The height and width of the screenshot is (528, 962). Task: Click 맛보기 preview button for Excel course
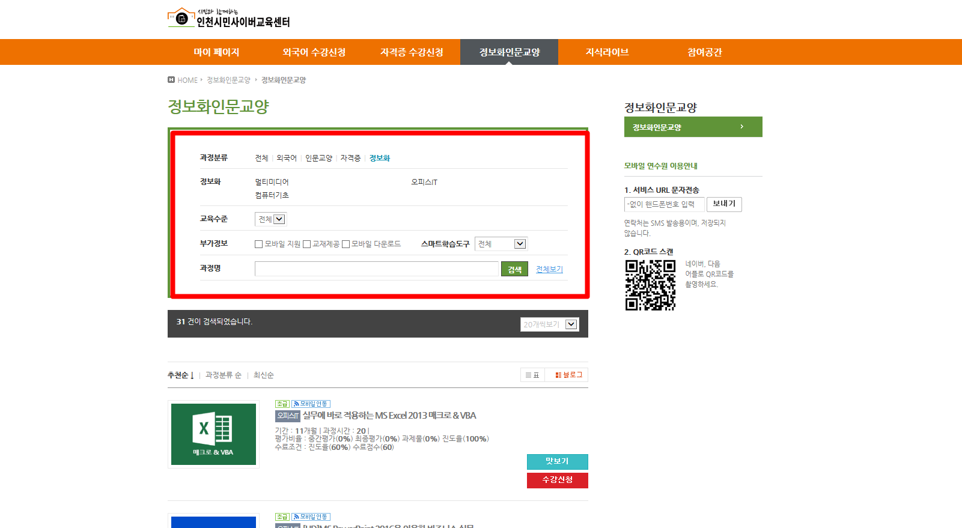[x=557, y=461]
